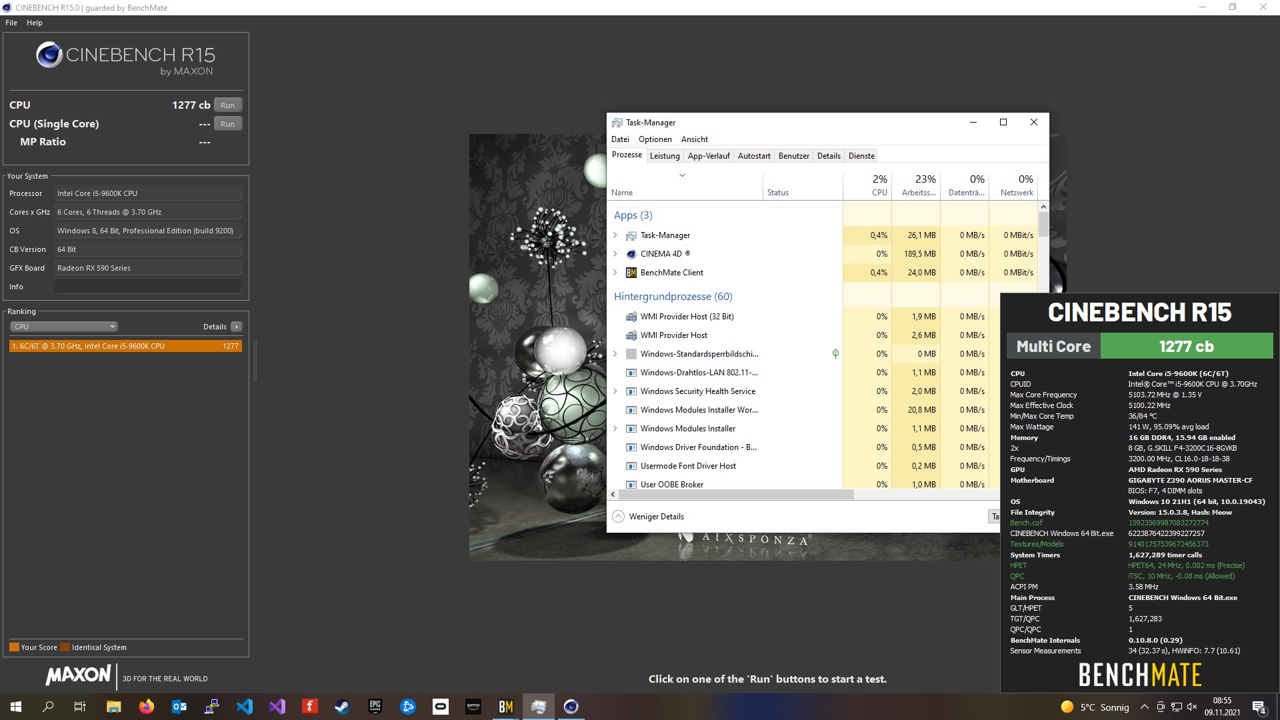1280x720 pixels.
Task: Open the network connection tool in the taskbar
Action: [212, 707]
